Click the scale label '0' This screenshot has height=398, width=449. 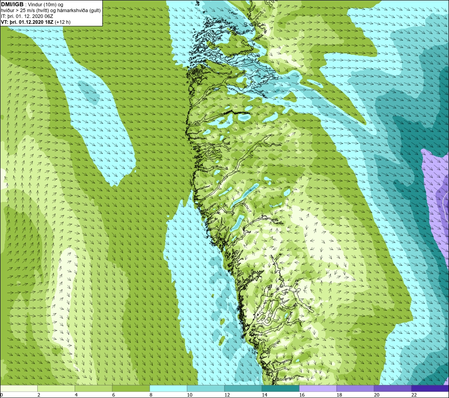[x=1, y=395]
